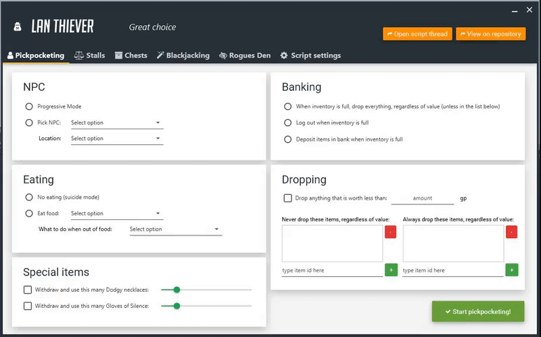
Task: Click the Banking section heading
Action: [x=302, y=87]
